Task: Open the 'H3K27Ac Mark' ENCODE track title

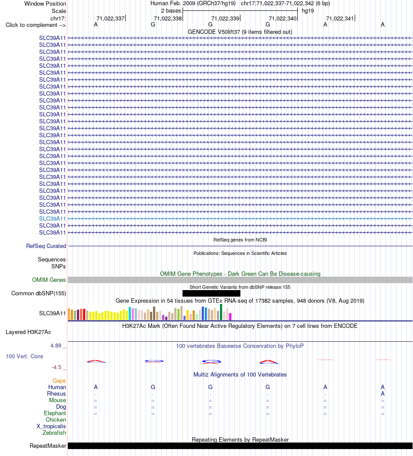Action: coord(240,326)
